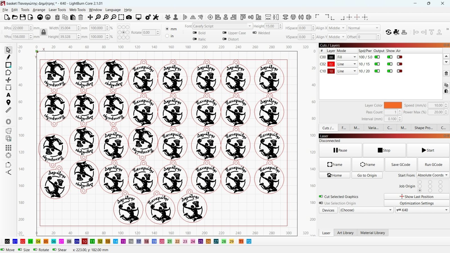Open the (Choose) port dropdown
Viewport: 450px width, 253px height.
pos(366,210)
